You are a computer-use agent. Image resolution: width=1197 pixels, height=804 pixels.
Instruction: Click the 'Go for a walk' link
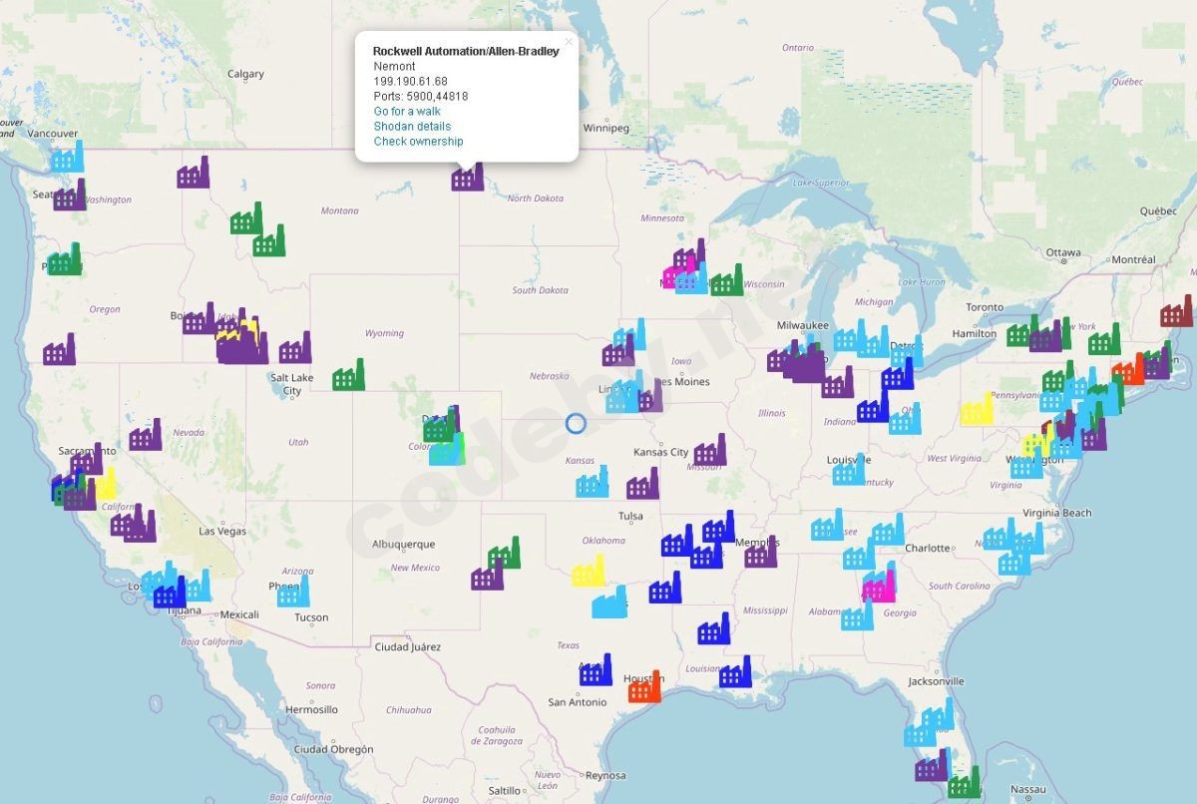point(407,111)
